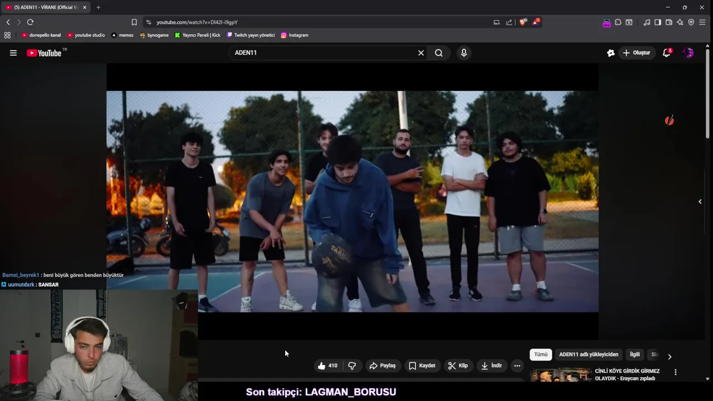The height and width of the screenshot is (401, 713).
Task: Click the install app icon in address bar
Action: click(x=496, y=22)
